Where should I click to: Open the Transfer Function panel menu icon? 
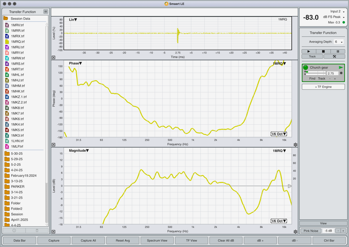(46, 12)
